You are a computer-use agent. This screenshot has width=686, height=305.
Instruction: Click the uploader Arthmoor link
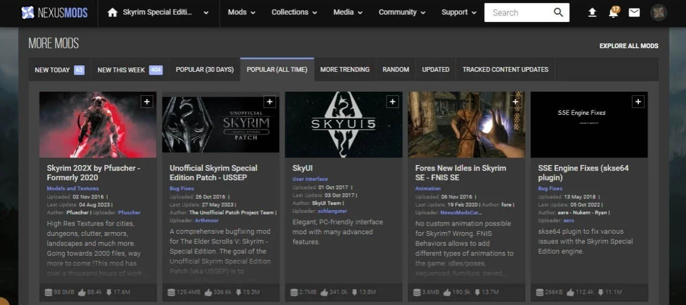[207, 220]
